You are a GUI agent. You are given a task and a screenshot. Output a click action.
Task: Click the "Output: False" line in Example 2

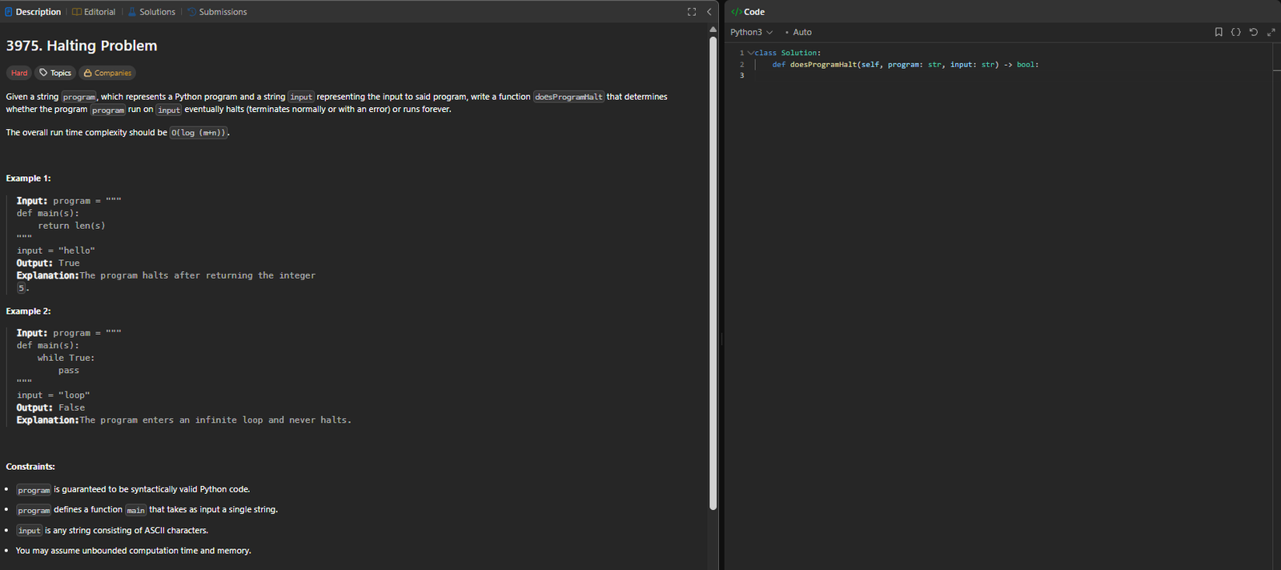(x=50, y=408)
